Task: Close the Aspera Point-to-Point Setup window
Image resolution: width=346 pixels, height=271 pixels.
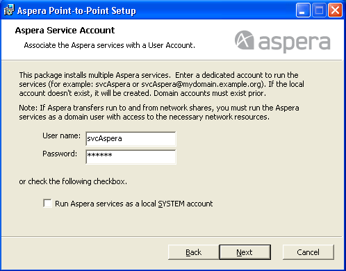Action: 335,10
